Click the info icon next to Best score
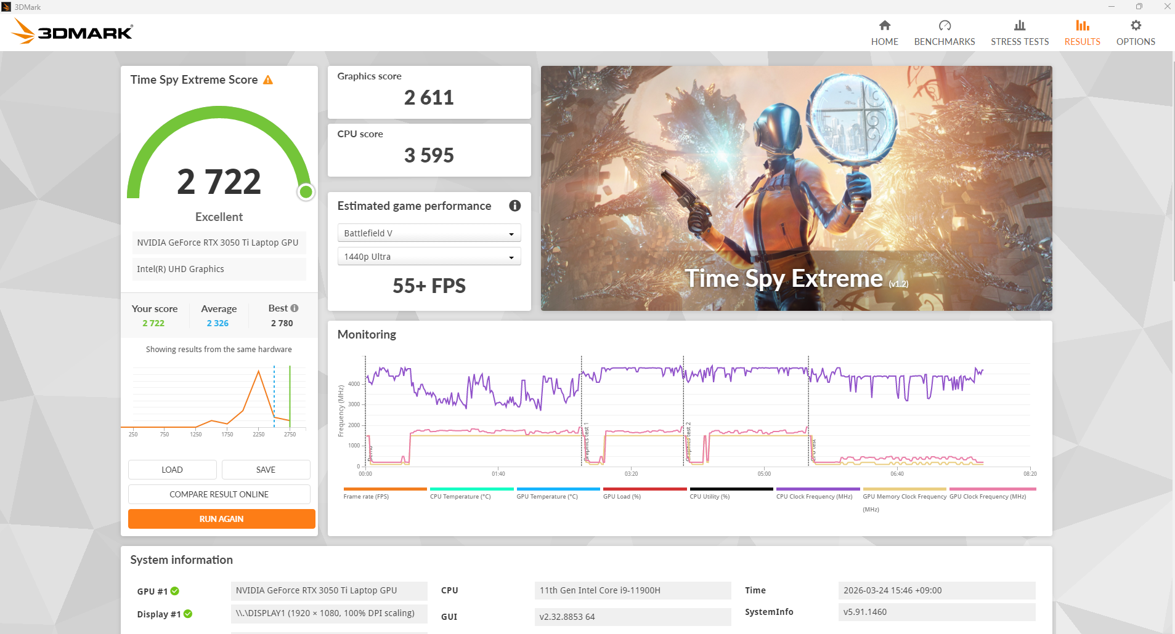The image size is (1175, 634). coord(295,308)
